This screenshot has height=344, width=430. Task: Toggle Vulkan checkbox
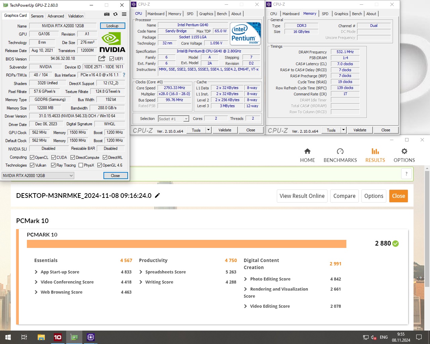pyautogui.click(x=32, y=165)
